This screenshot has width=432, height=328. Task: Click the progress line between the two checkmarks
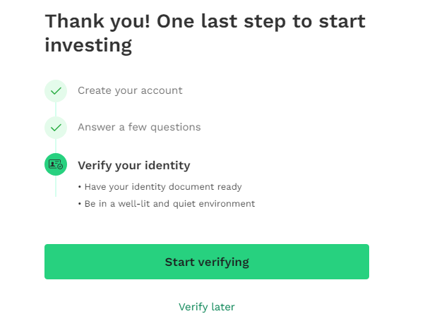click(x=56, y=109)
